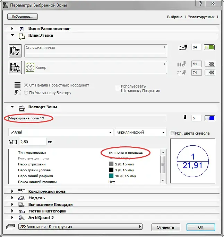Click the Метки и Категории section icon
224x237 pixels.
[x=21, y=211]
